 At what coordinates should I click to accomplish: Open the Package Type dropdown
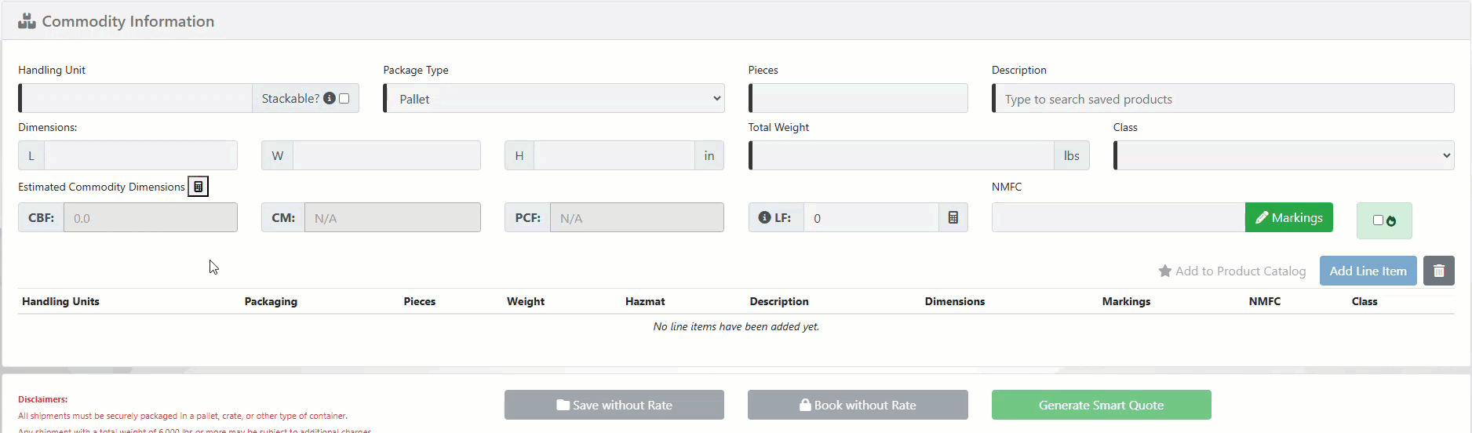(x=555, y=99)
